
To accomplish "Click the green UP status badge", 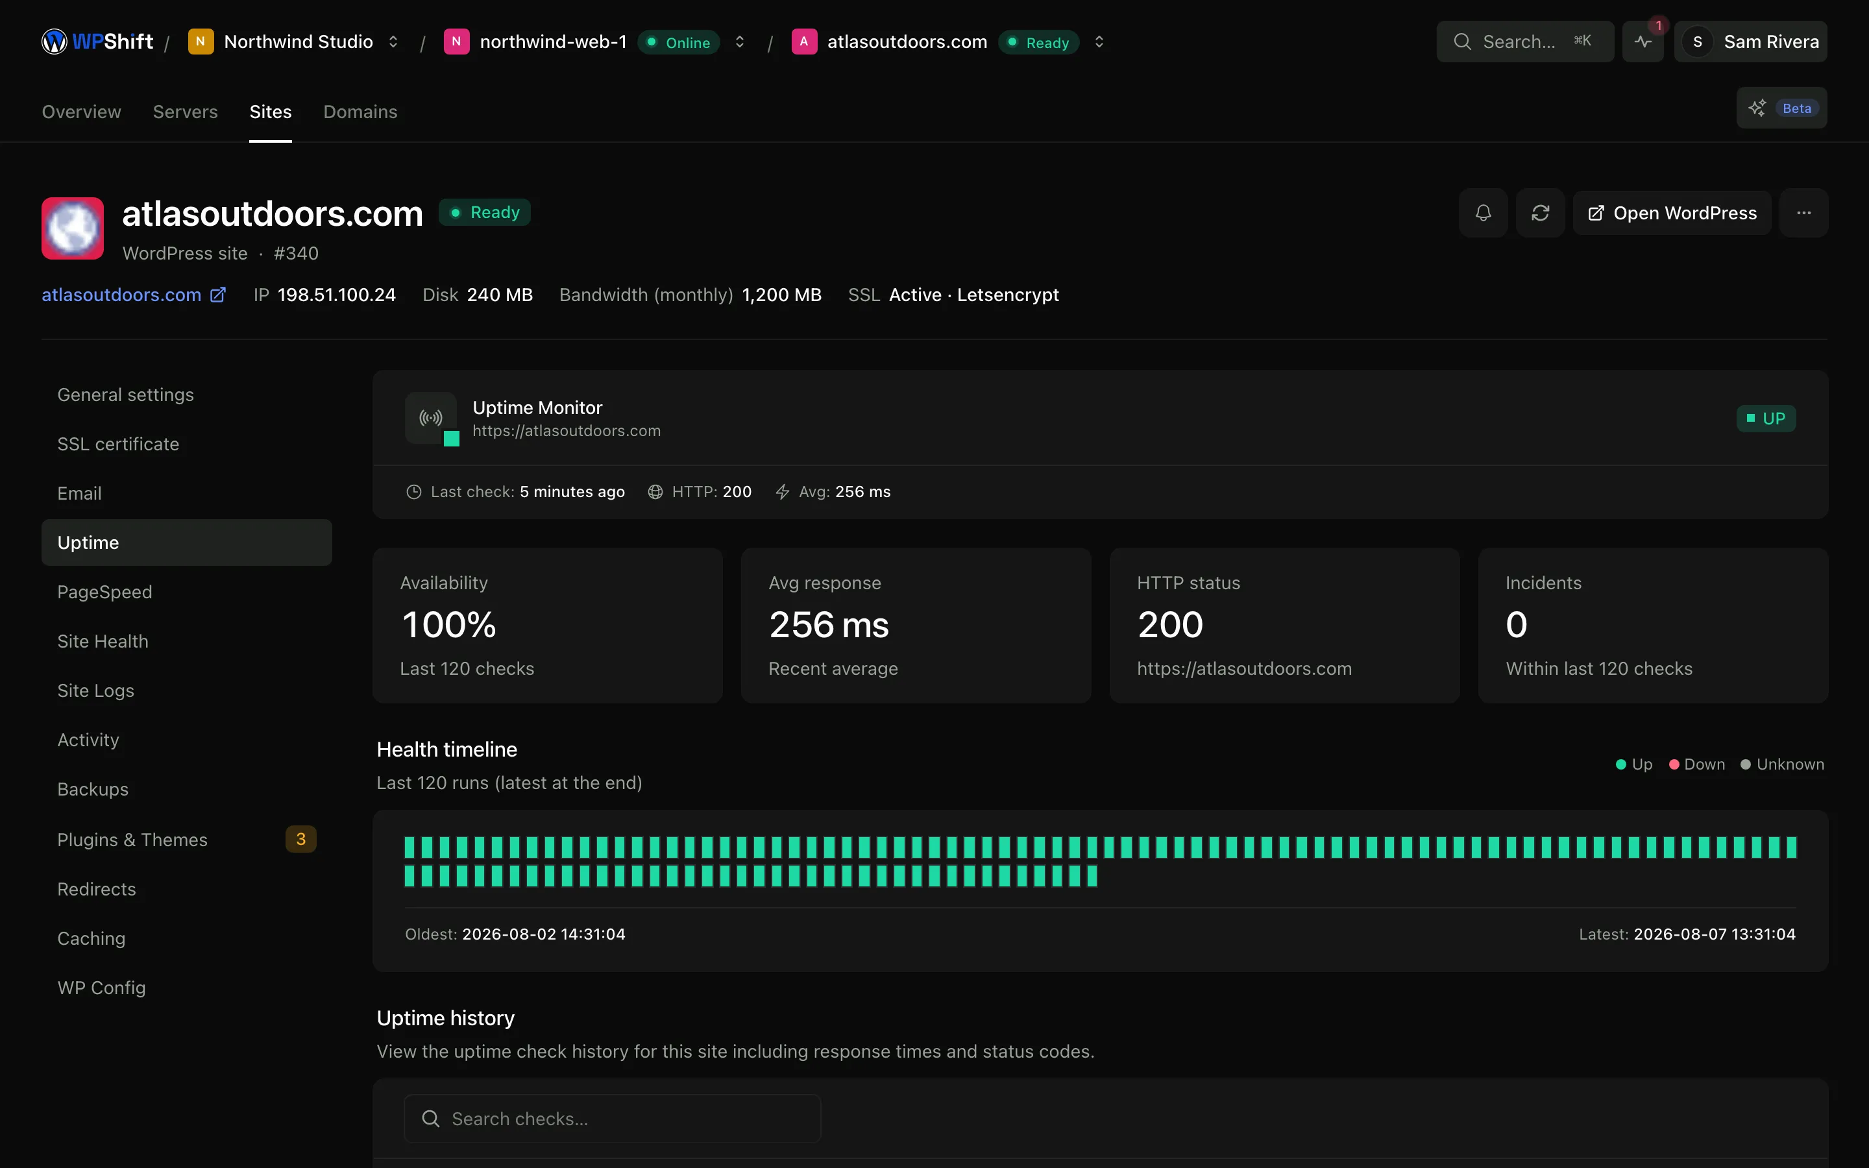I will (x=1766, y=419).
